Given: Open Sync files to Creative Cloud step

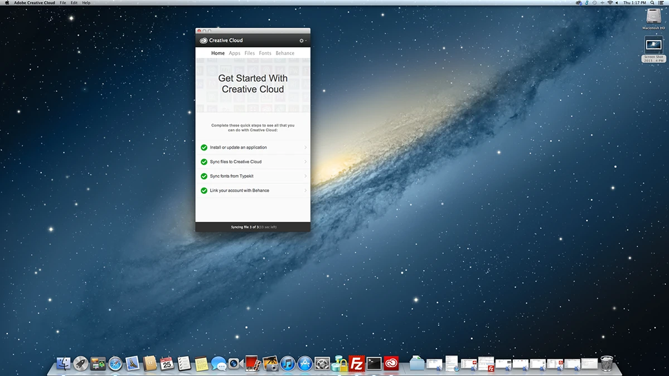Looking at the screenshot, I should tap(236, 162).
